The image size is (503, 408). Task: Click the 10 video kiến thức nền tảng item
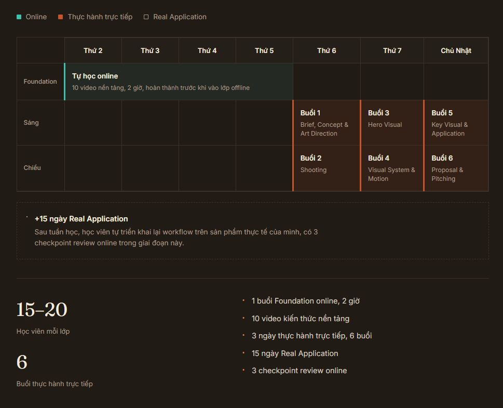pos(300,319)
